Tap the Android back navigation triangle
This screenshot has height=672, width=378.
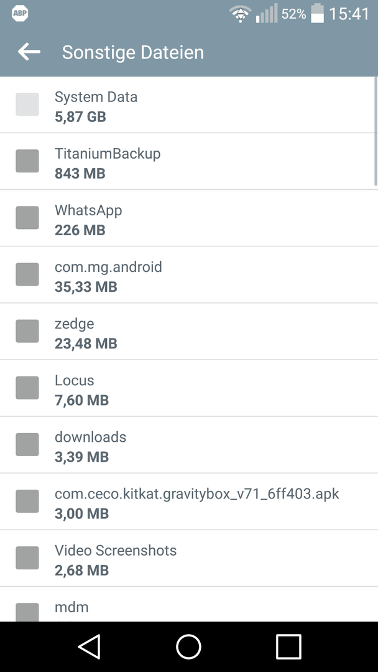click(89, 646)
